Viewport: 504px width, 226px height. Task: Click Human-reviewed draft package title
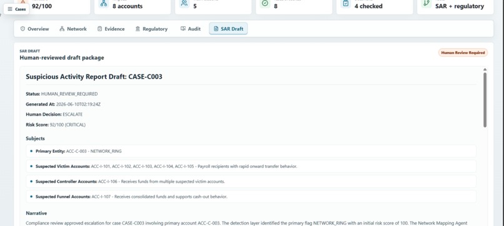[x=62, y=58]
